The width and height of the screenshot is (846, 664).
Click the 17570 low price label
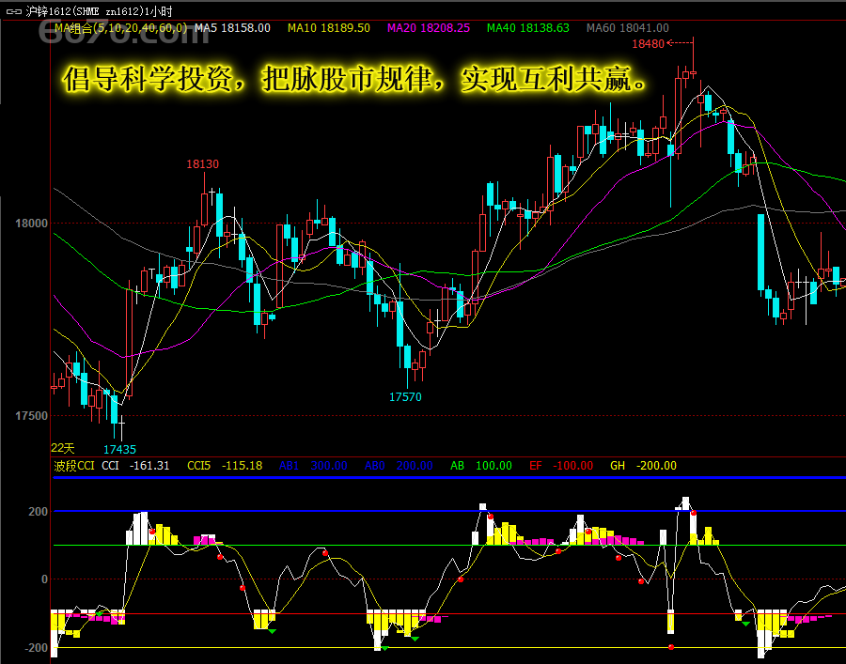(x=405, y=397)
